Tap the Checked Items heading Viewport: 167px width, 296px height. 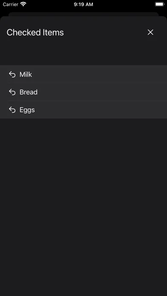(x=35, y=32)
